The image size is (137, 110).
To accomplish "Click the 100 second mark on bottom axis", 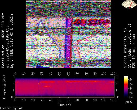I will [x=104, y=100].
